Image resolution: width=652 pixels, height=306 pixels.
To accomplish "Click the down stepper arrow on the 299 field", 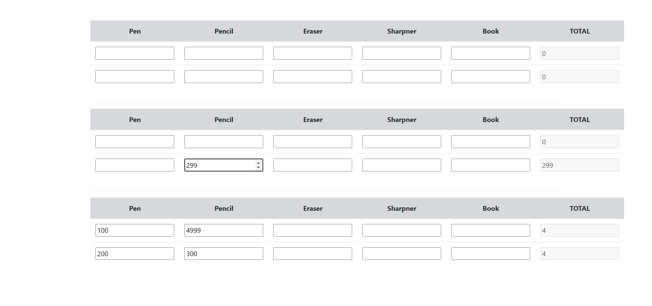I will (258, 167).
